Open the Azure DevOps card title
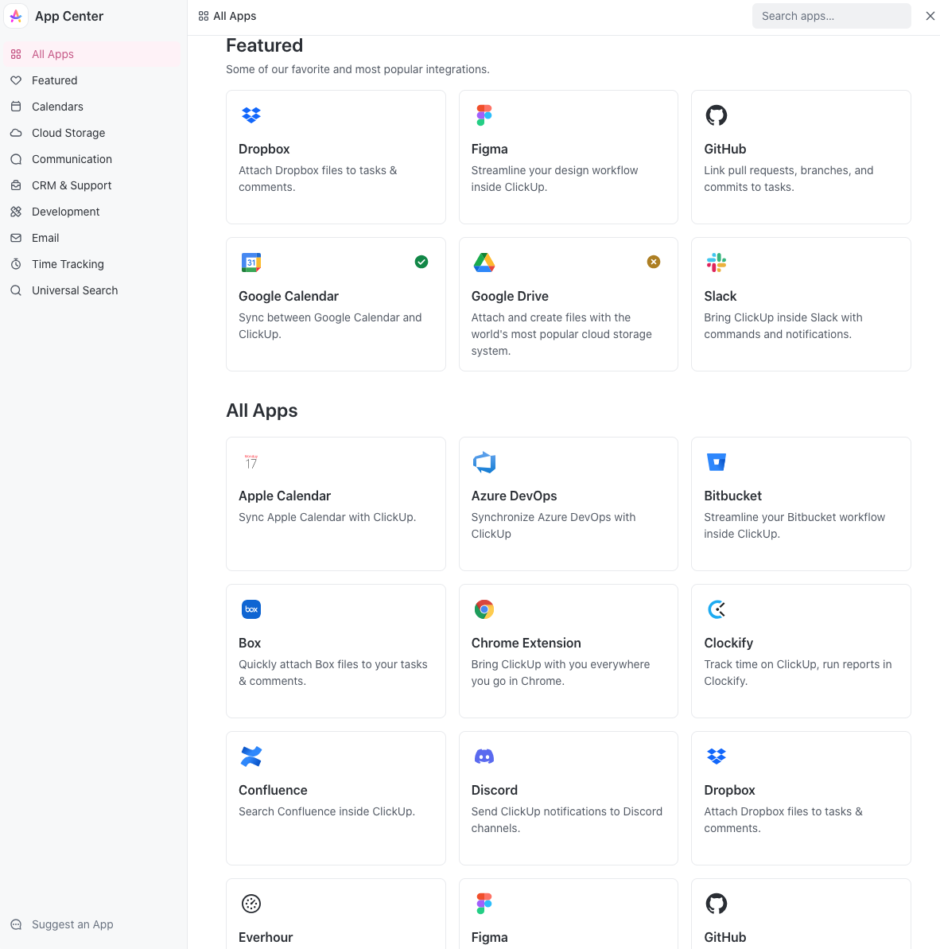The width and height of the screenshot is (940, 949). [514, 496]
